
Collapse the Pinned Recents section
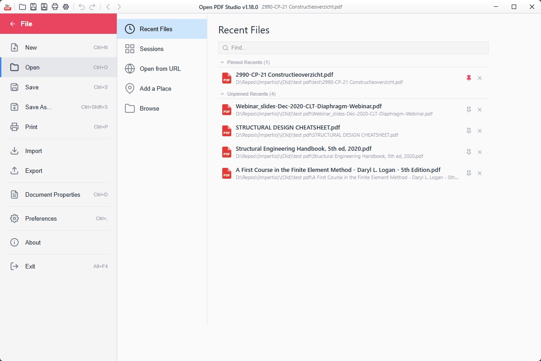[x=222, y=62]
